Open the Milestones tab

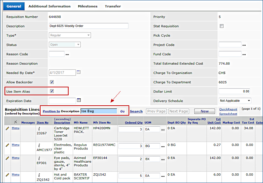(87, 6)
